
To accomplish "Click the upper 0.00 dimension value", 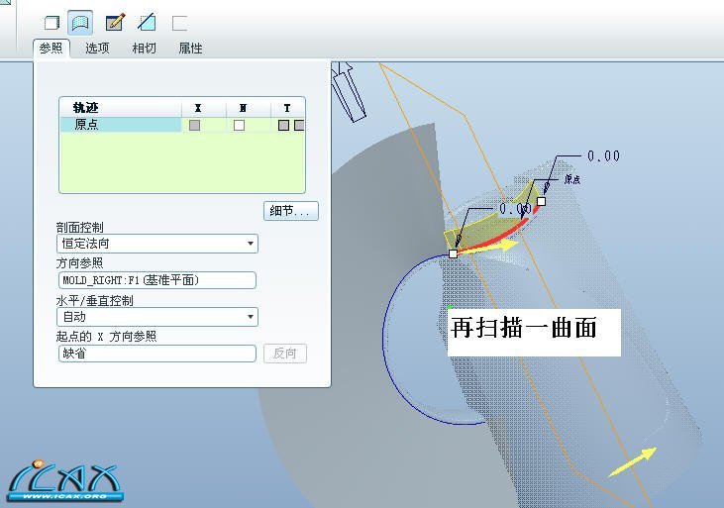I will (603, 156).
